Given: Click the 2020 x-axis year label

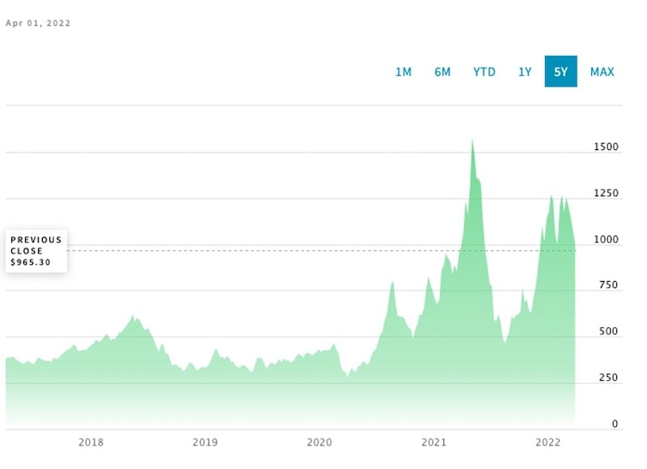Looking at the screenshot, I should 319,442.
